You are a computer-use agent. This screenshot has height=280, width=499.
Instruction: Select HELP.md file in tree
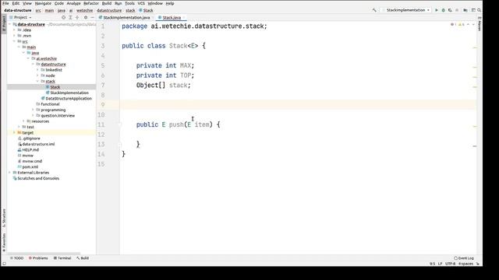tap(30, 150)
